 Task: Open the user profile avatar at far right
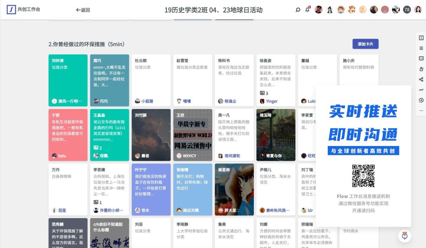tap(418, 10)
